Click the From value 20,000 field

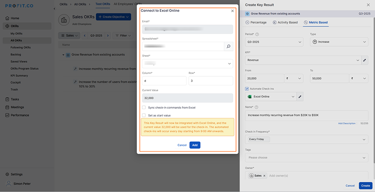pos(265,78)
